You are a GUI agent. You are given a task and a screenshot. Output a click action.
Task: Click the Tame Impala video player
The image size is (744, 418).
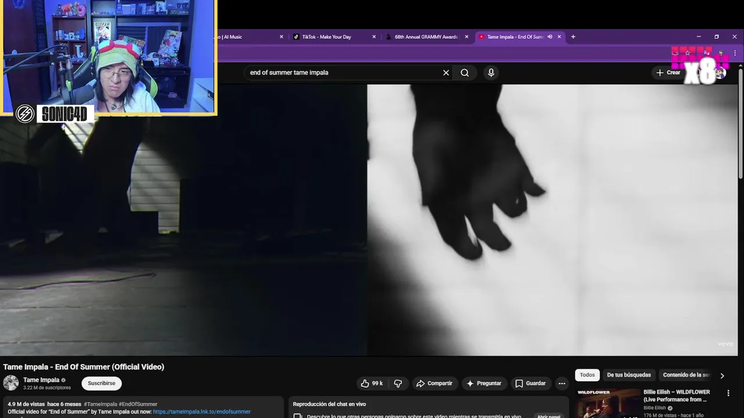click(x=369, y=220)
